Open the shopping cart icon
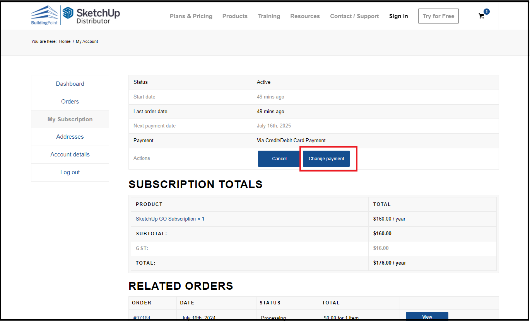The image size is (530, 321). tap(481, 16)
